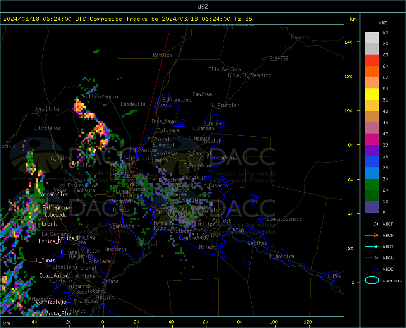The height and width of the screenshot is (328, 406).
Task: Click the timestamp Composite Tracks header text
Action: click(127, 19)
